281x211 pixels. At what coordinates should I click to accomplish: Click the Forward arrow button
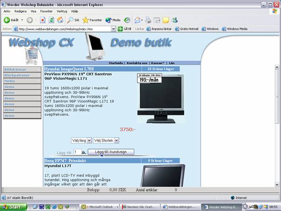point(30,20)
